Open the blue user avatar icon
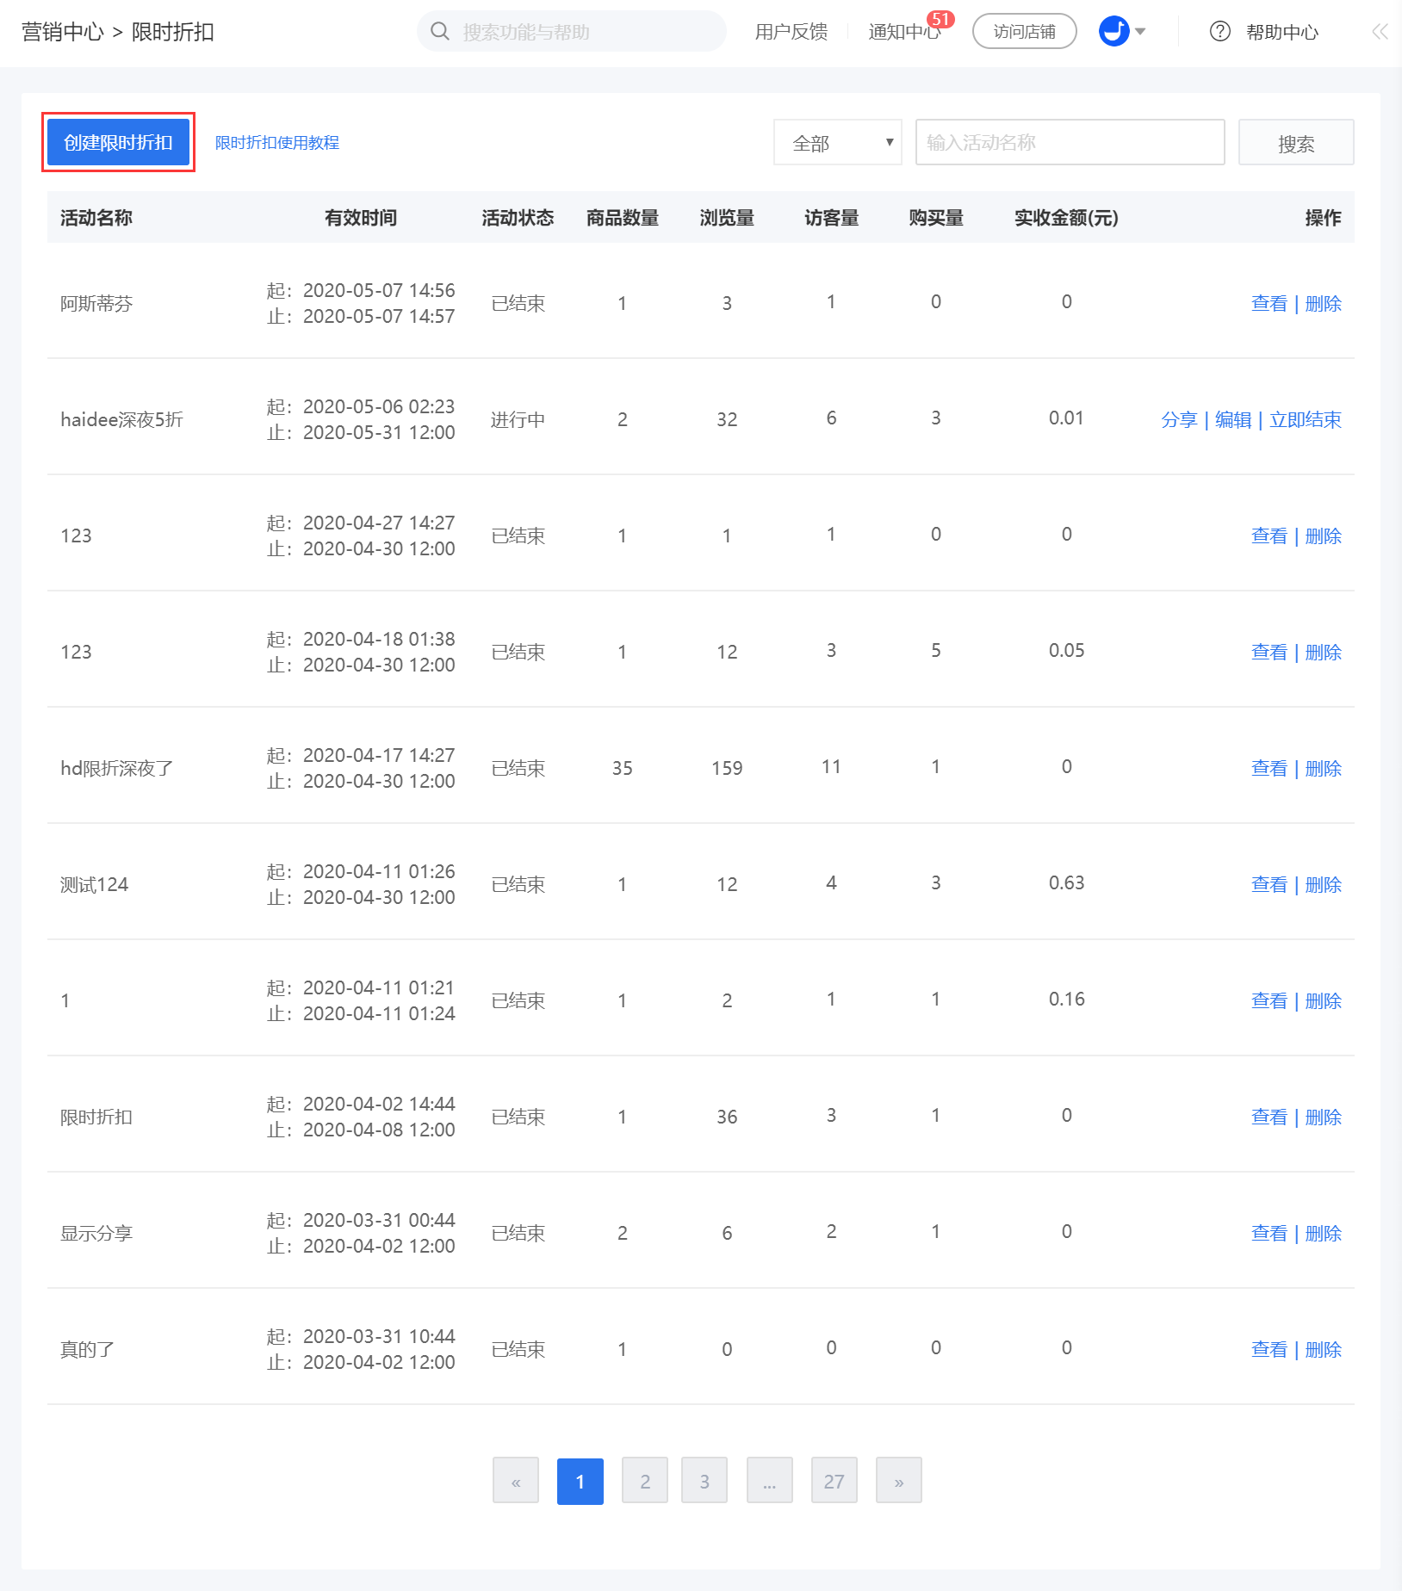The height and width of the screenshot is (1591, 1402). click(x=1114, y=32)
